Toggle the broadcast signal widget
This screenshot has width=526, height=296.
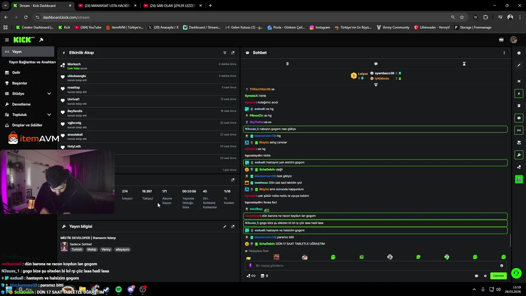coord(519,130)
